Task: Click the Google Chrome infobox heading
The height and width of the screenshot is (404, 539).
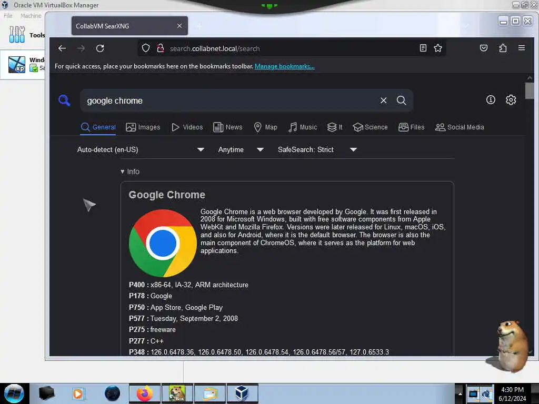Action: pyautogui.click(x=167, y=195)
